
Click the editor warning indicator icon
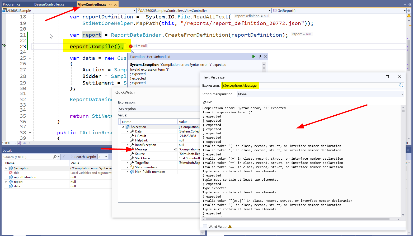(409, 16)
